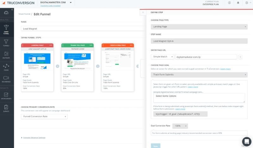Open the Goal Conversion Rate 100% dropdown

coord(180,126)
